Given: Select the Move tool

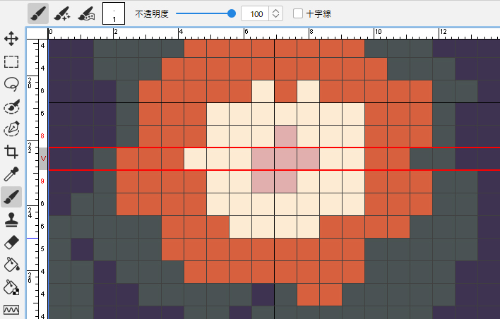Looking at the screenshot, I should tap(11, 39).
